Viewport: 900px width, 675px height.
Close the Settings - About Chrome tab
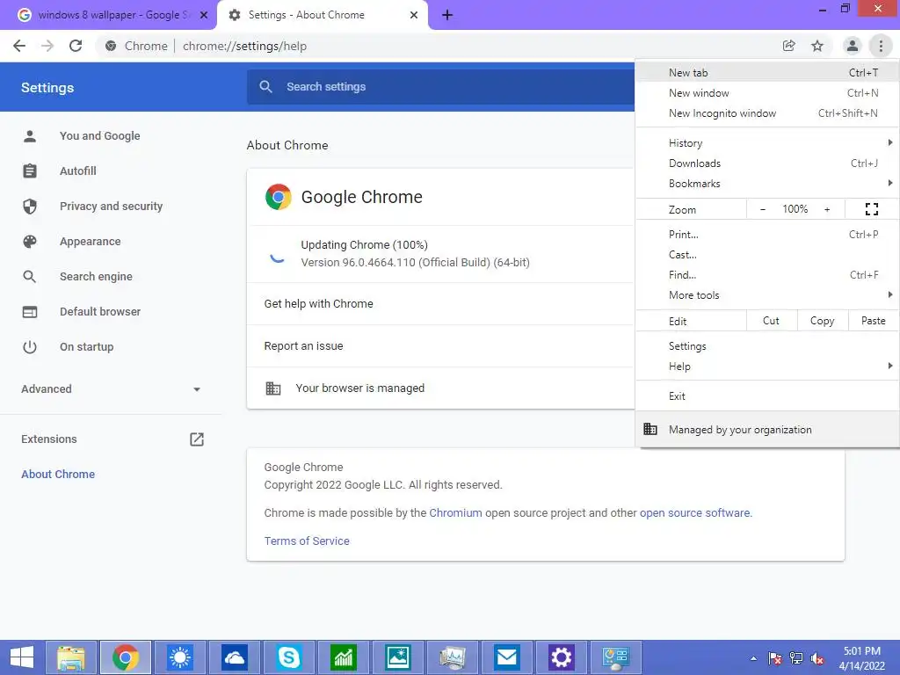point(414,15)
